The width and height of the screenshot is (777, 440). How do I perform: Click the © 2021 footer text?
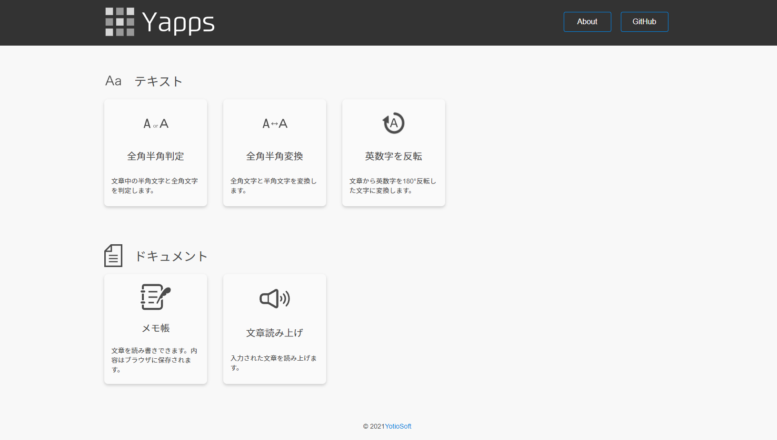pyautogui.click(x=374, y=426)
